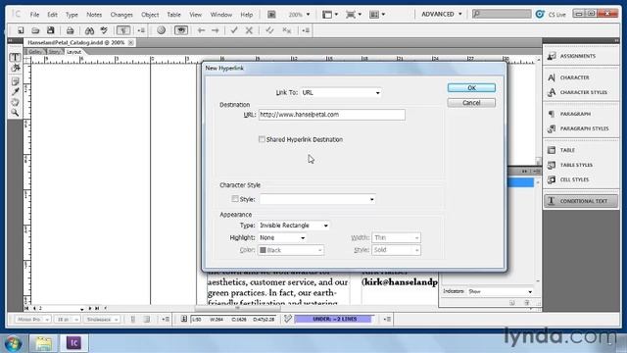The image size is (627, 353).
Task: Select the Position tool below Type tool
Action: pos(16,68)
